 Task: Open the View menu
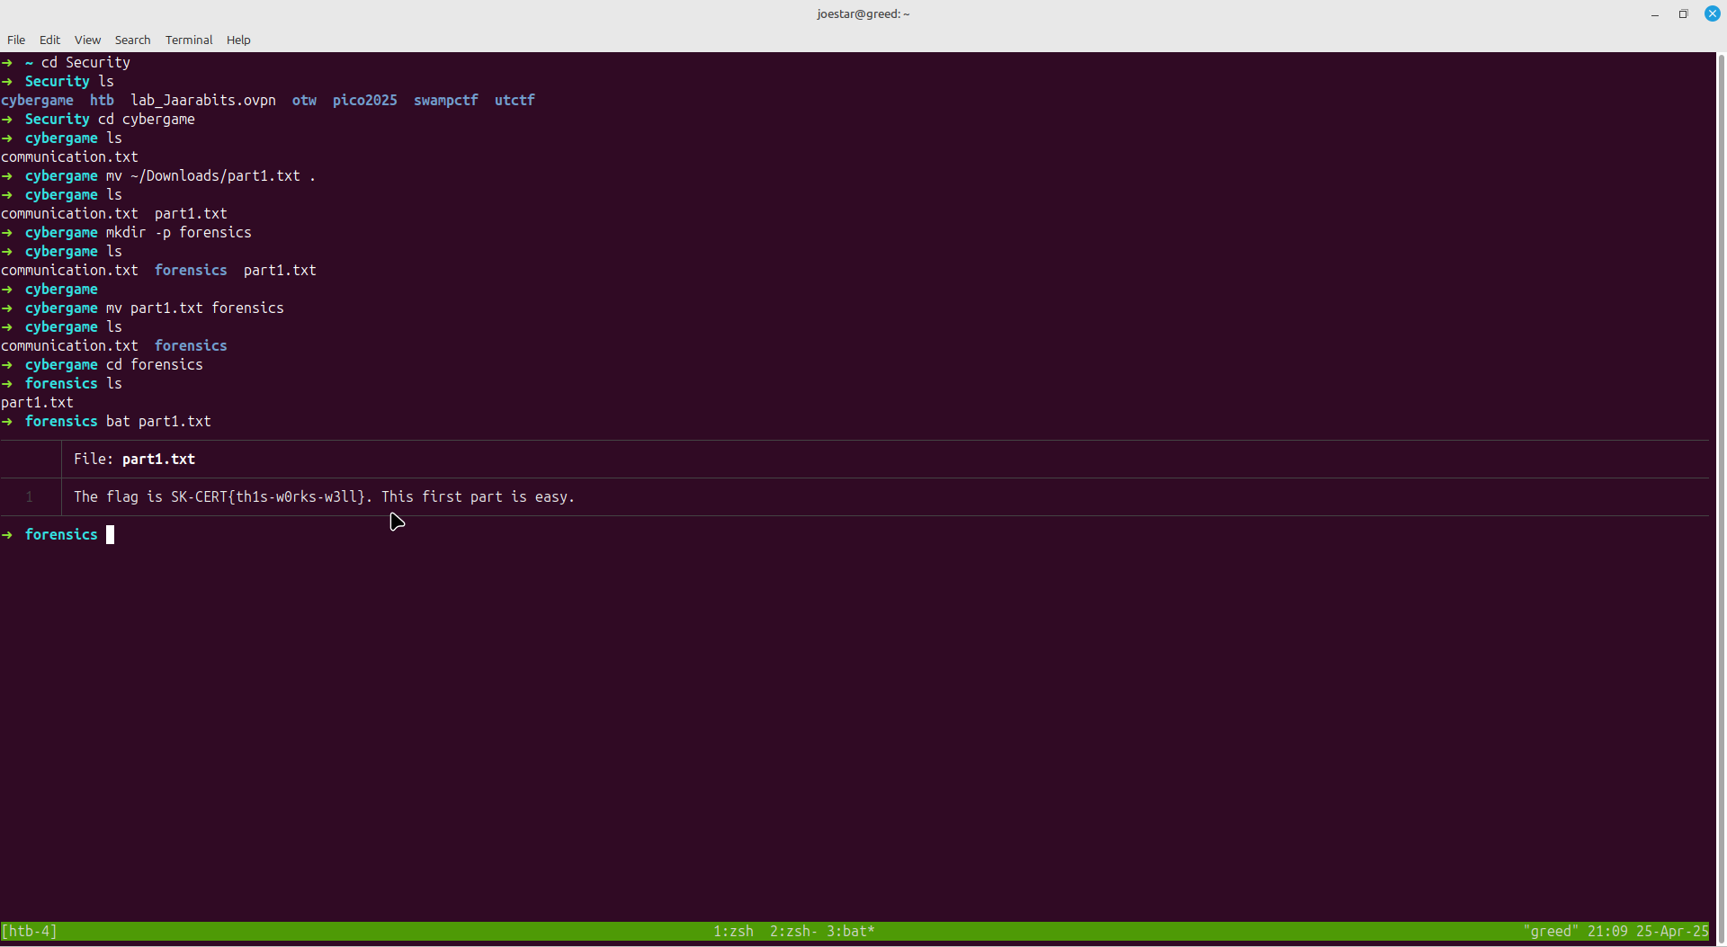point(87,40)
